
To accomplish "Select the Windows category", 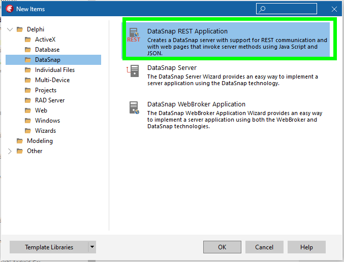I will pyautogui.click(x=47, y=121).
